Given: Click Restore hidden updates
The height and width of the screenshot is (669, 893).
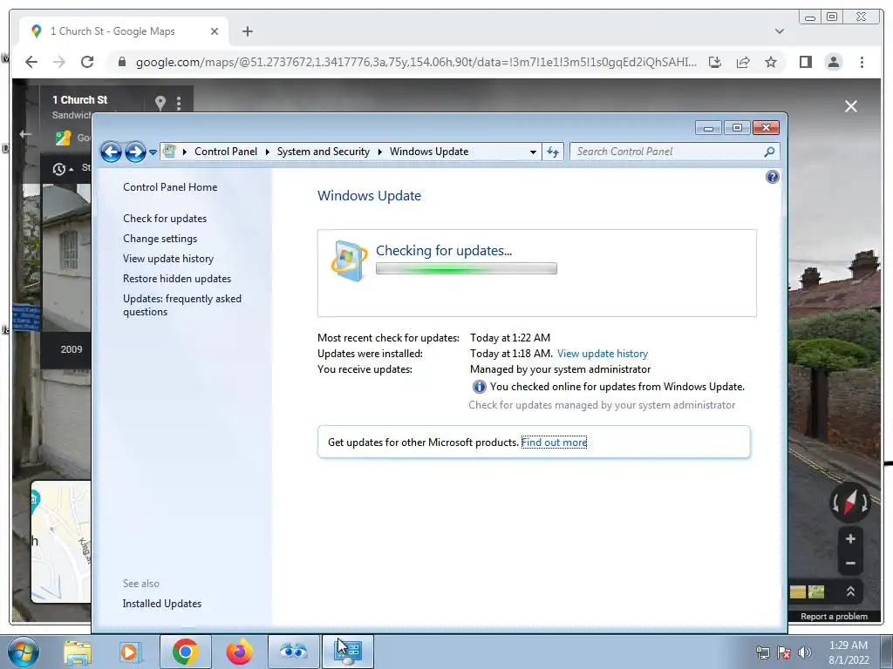Looking at the screenshot, I should (176, 279).
